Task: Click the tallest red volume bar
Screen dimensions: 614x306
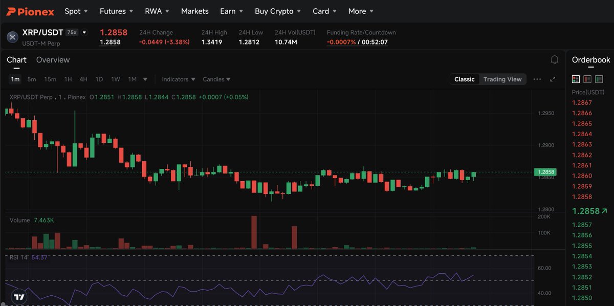Action: coord(254,232)
